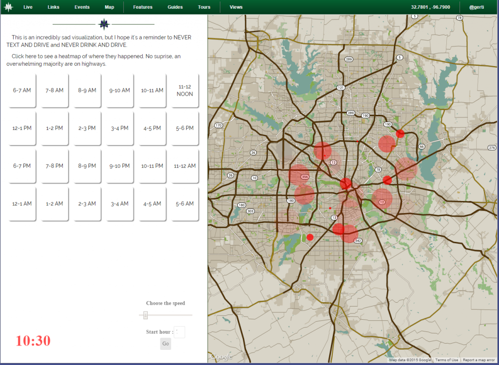Open the Features menu
The height and width of the screenshot is (365, 499).
143,7
